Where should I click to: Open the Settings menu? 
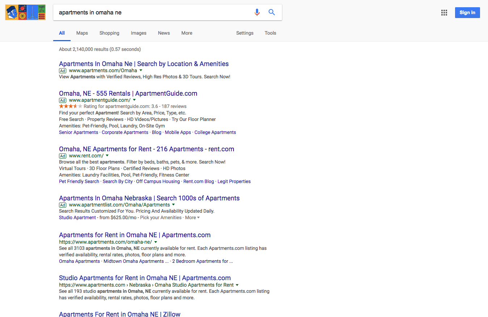pos(245,33)
